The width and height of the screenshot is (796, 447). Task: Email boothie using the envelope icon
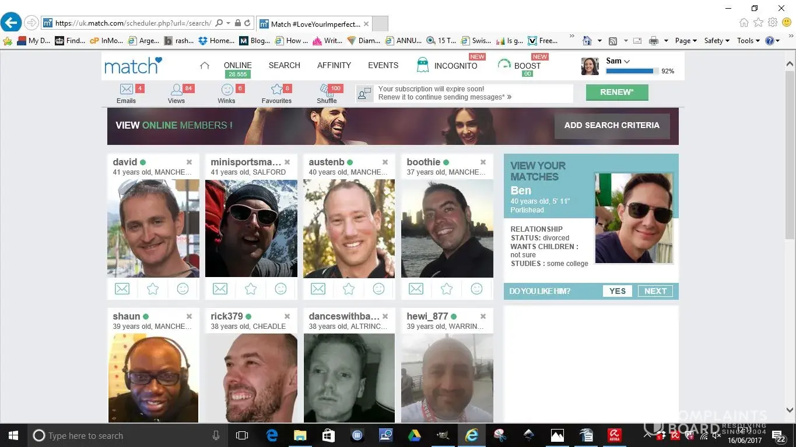416,289
